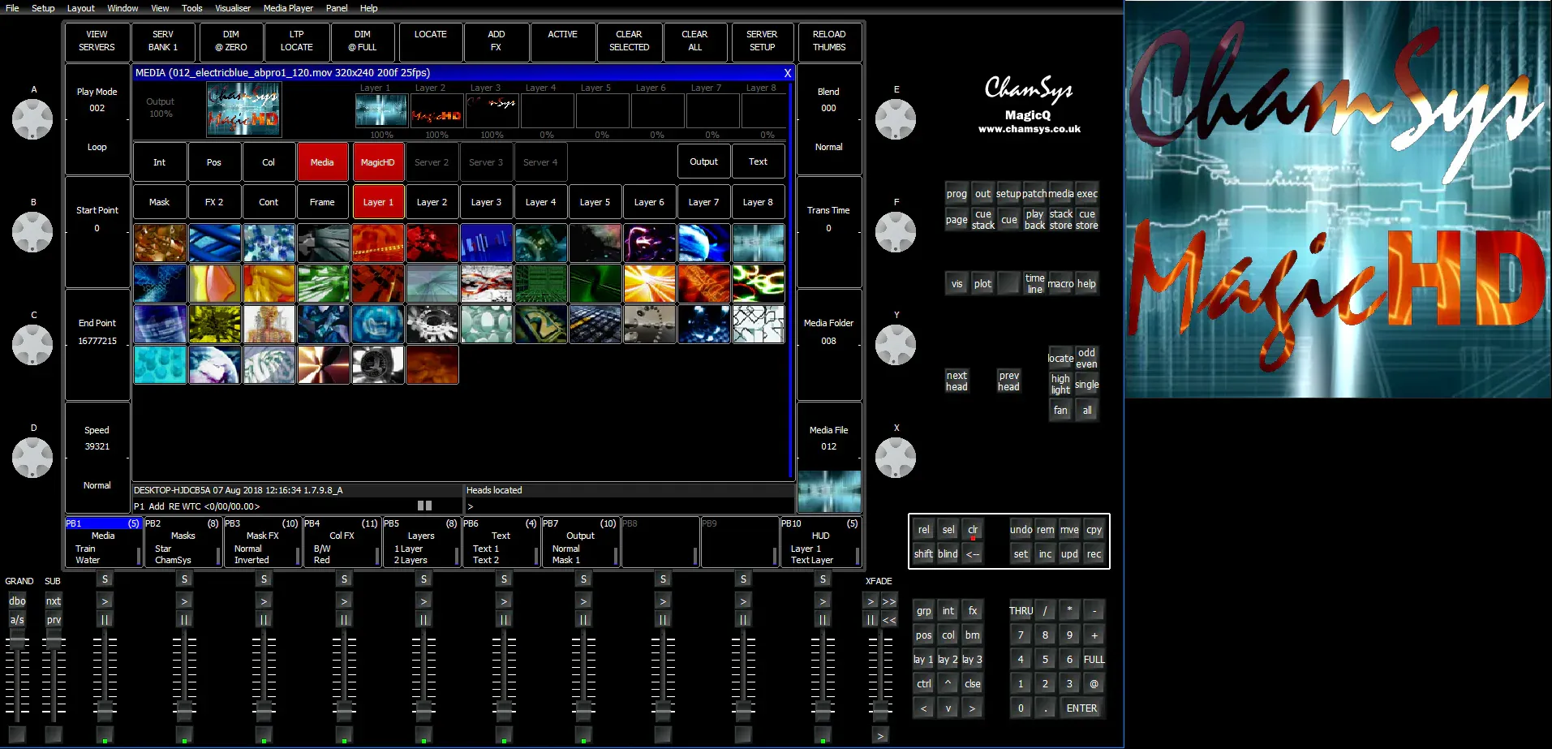Click the cpy copy key
Viewport: 1552px width, 749px height.
pyautogui.click(x=1094, y=530)
